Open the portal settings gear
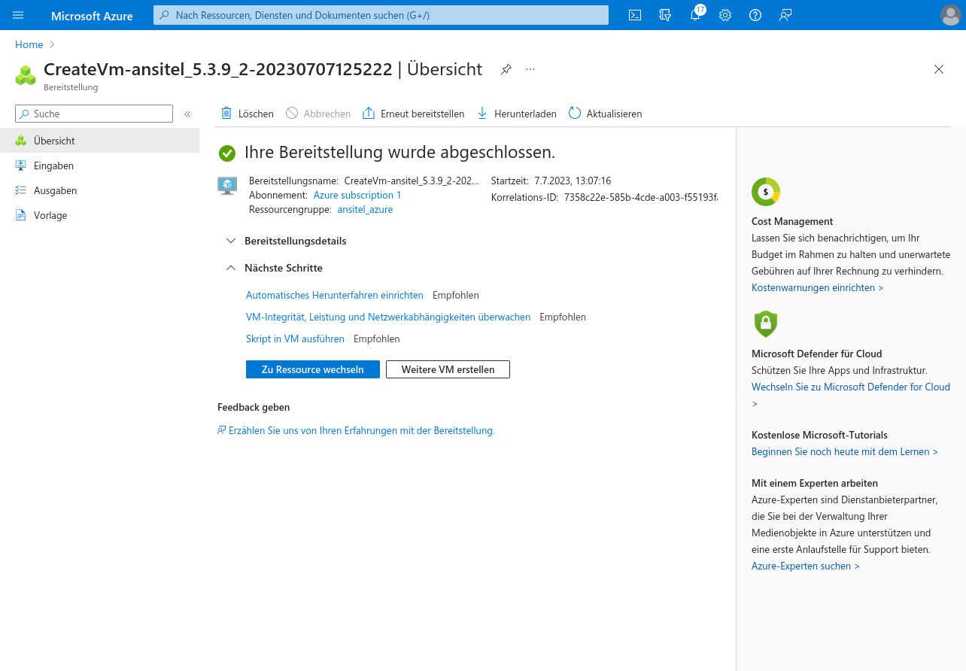966x671 pixels. click(725, 15)
